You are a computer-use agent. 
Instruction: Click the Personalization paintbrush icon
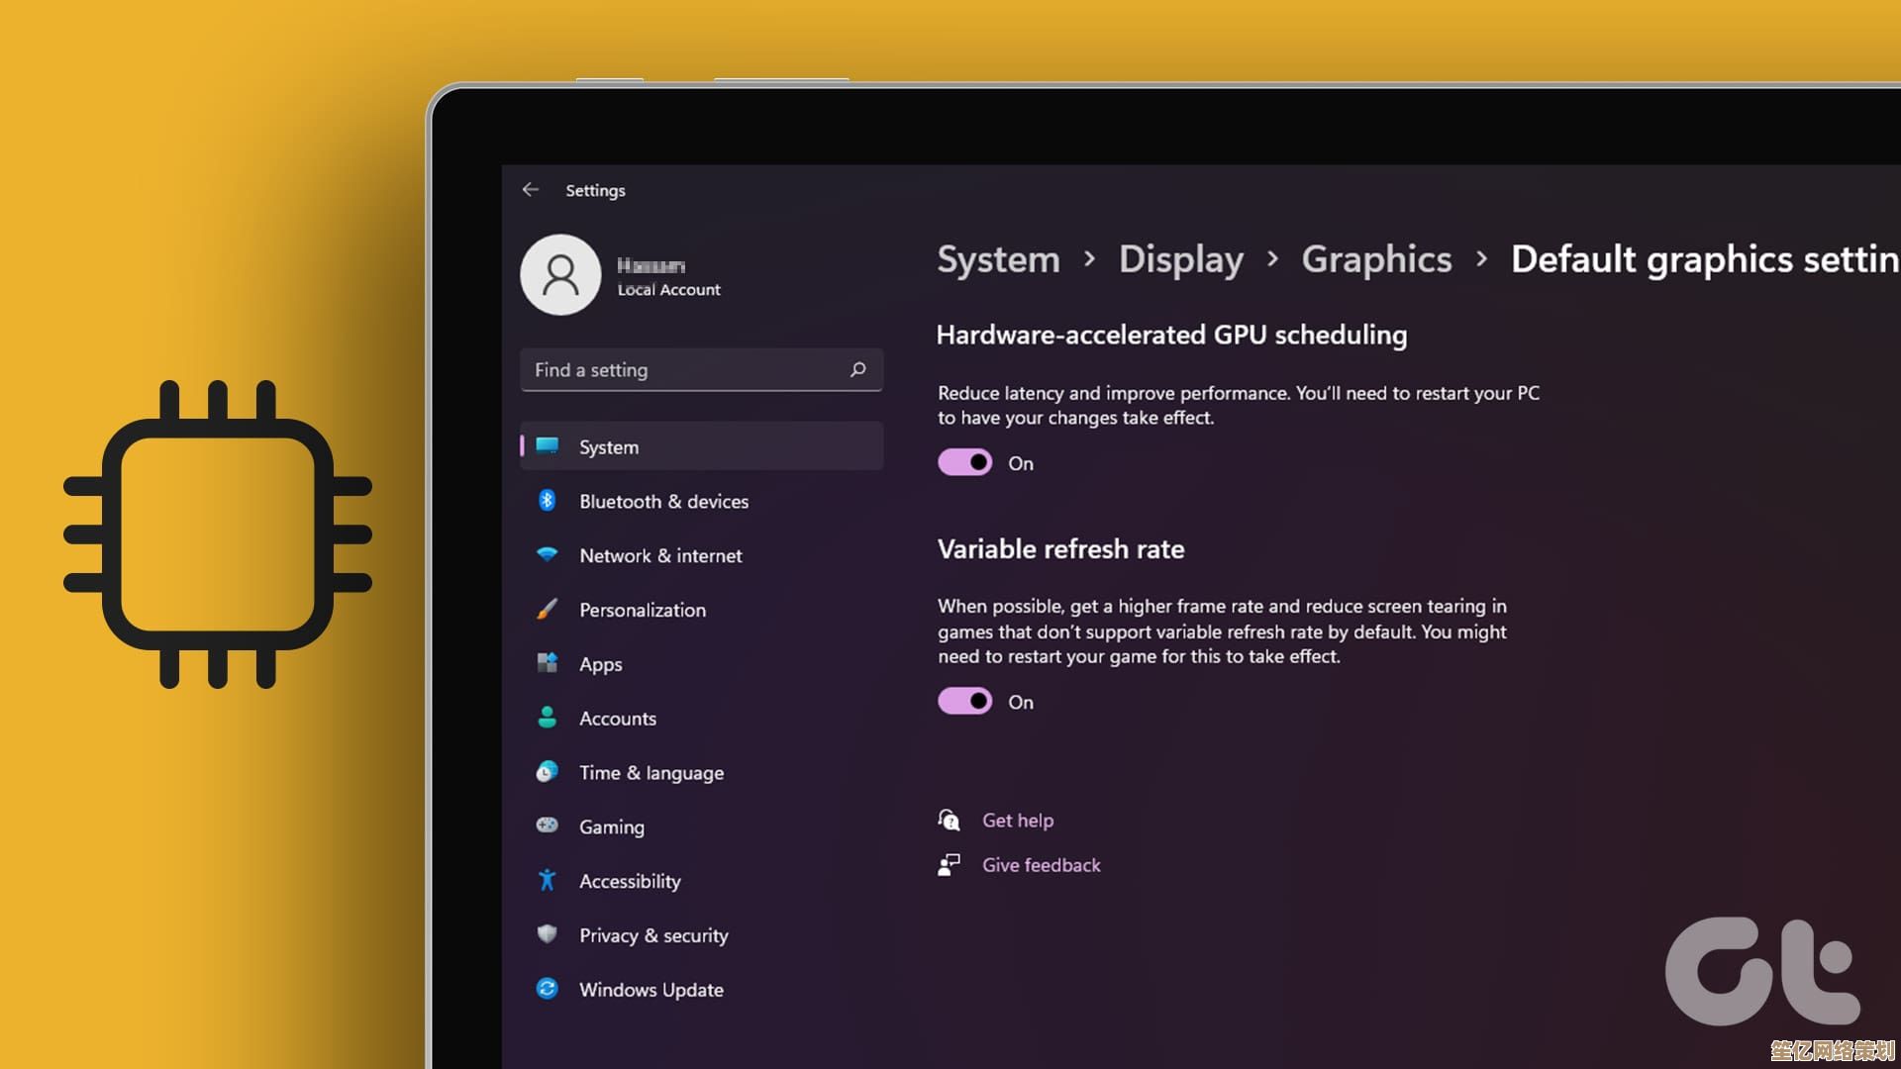point(547,610)
